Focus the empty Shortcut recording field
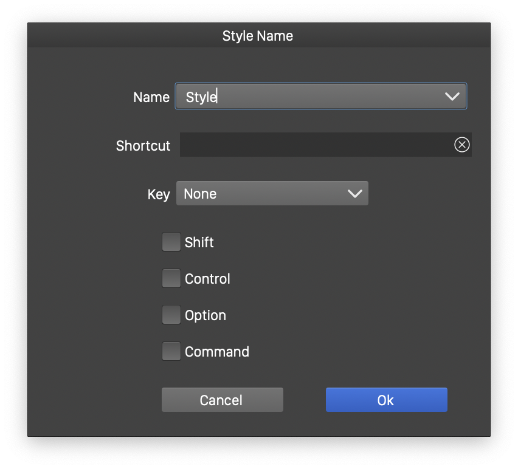The width and height of the screenshot is (518, 469). [x=315, y=145]
